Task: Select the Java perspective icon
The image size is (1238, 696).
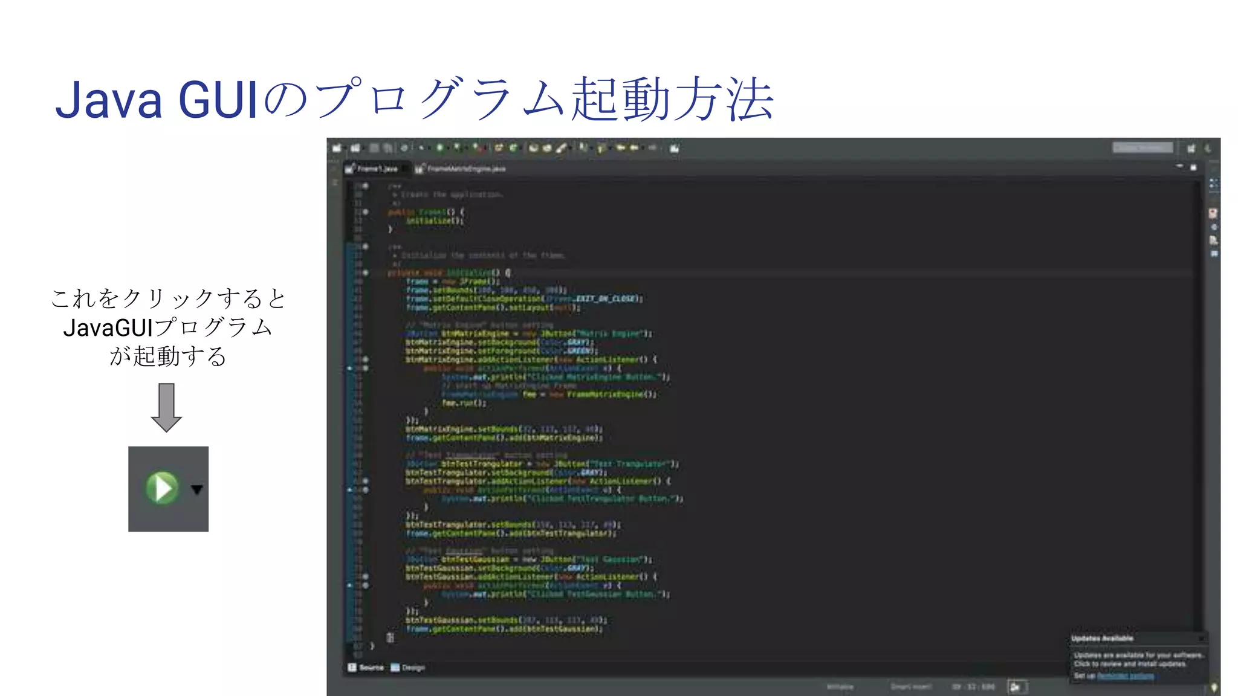Action: pyautogui.click(x=1207, y=149)
